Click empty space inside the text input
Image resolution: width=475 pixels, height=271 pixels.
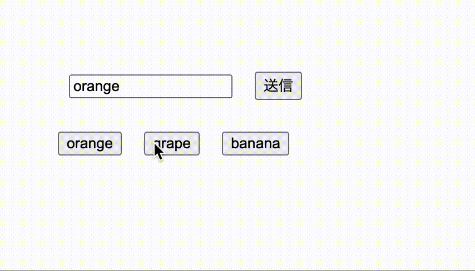176,87
